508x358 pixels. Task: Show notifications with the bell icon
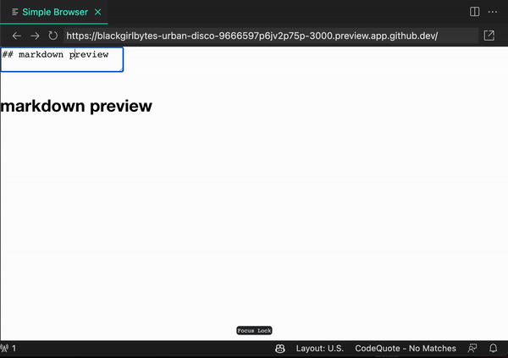tap(493, 349)
